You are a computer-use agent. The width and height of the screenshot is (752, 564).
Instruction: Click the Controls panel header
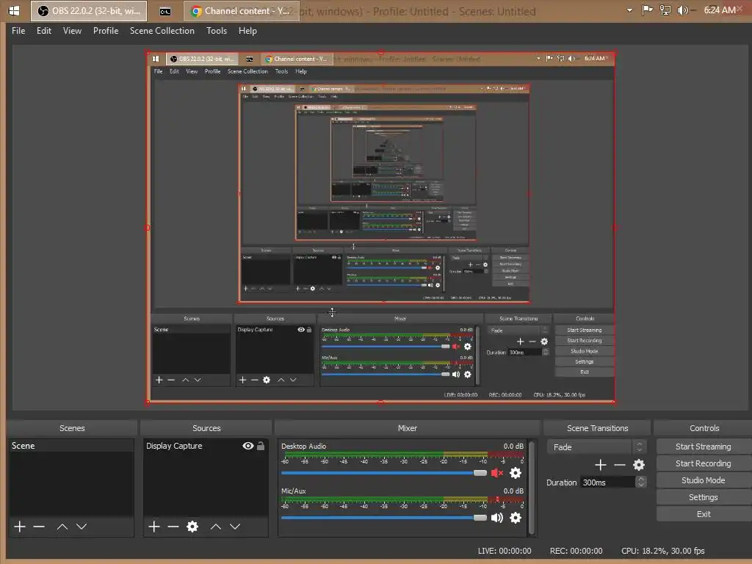[704, 428]
